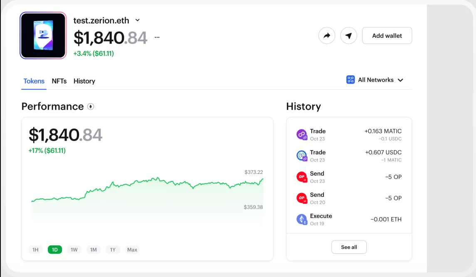
Task: Click the test.zerion.eth wallet name
Action: pyautogui.click(x=101, y=20)
